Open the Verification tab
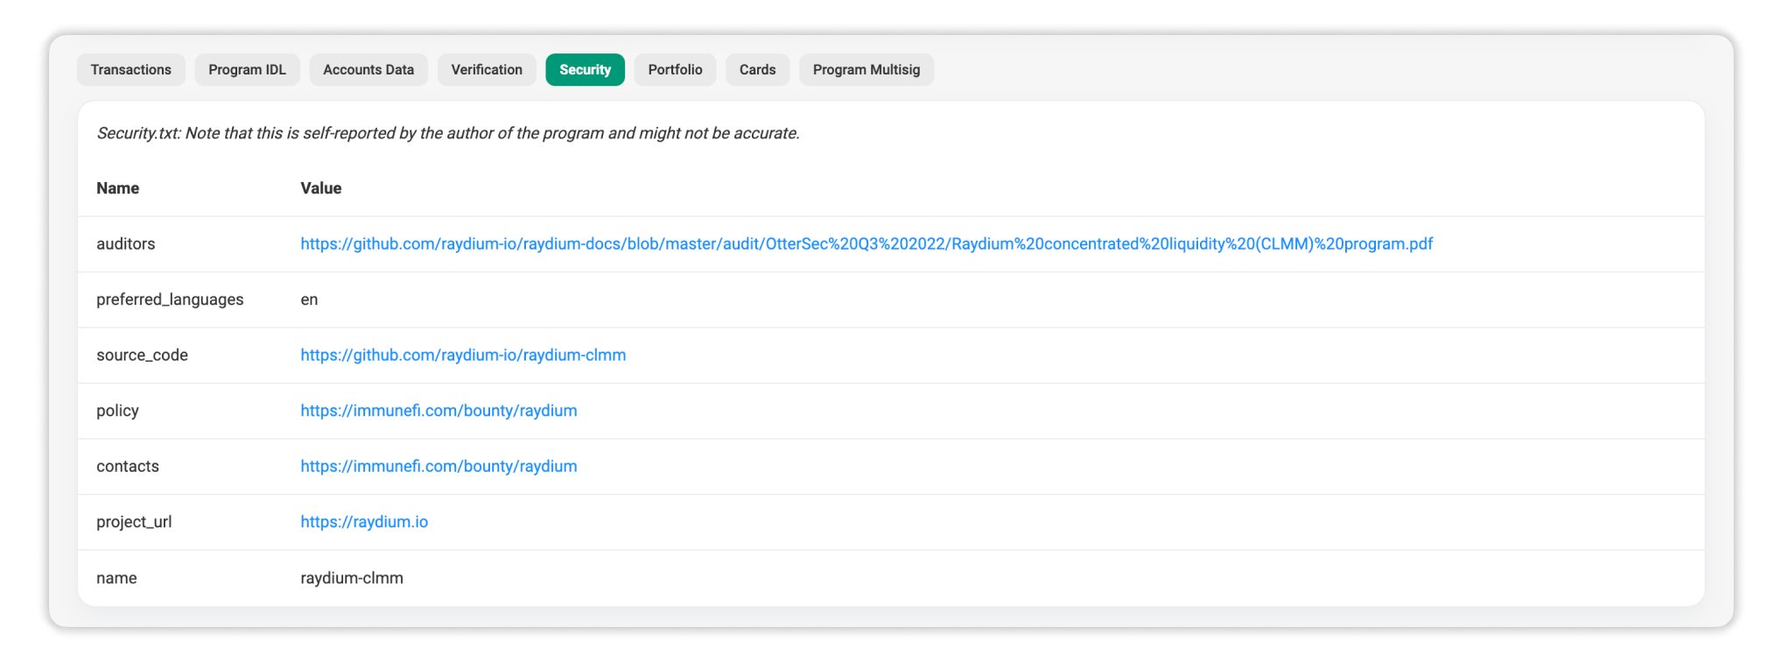1782x662 pixels. [487, 70]
